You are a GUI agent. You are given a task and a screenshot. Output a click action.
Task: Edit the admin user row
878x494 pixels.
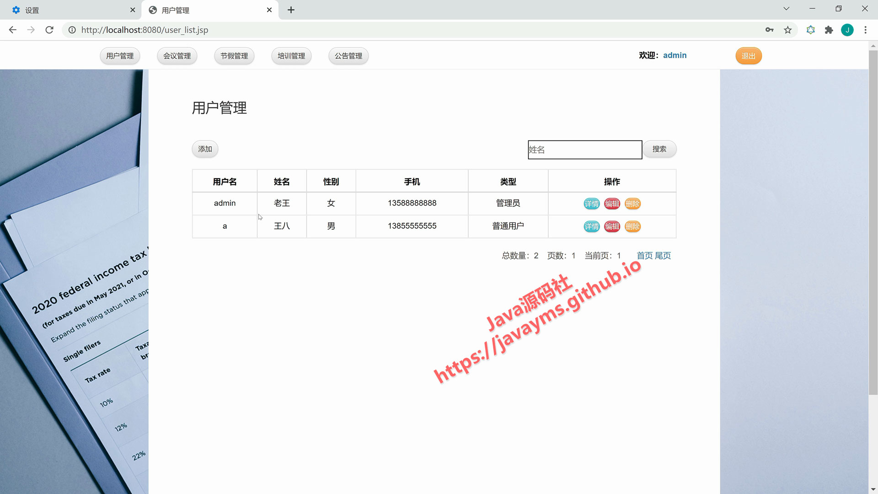612,204
